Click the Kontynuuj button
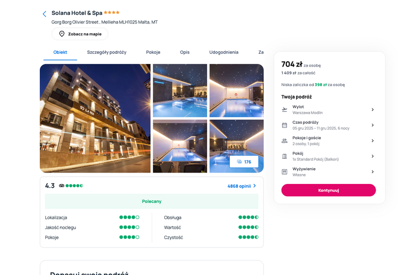398x275 pixels. [x=328, y=190]
